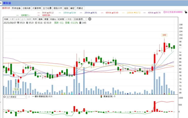This screenshot has height=118, width=188.
Task: Click the 100MA yellow legend line swatch
Action: pos(123,13)
